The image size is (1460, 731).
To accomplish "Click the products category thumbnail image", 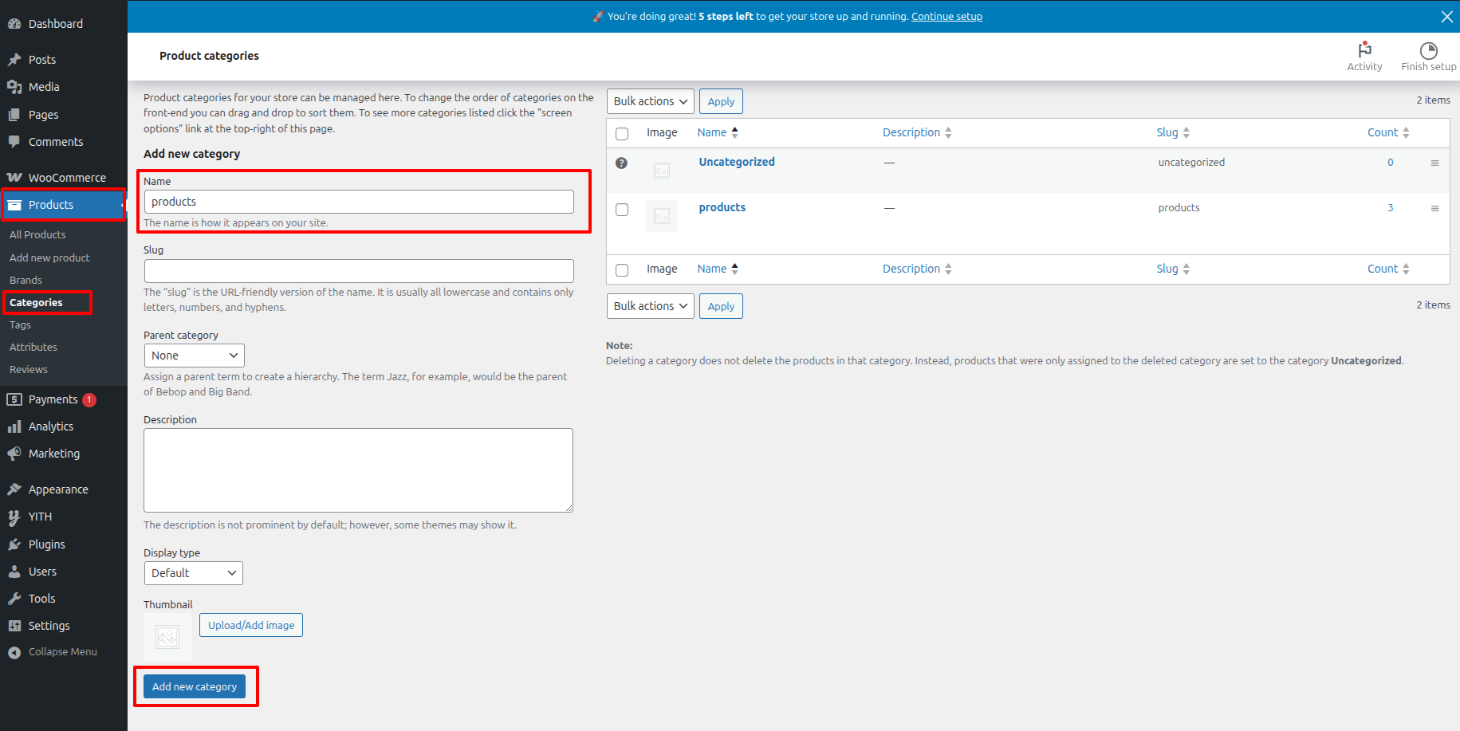I will pos(661,215).
